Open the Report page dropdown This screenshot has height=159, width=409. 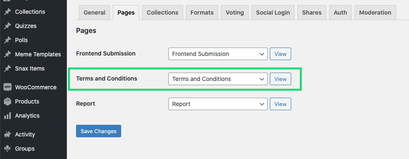click(x=218, y=104)
